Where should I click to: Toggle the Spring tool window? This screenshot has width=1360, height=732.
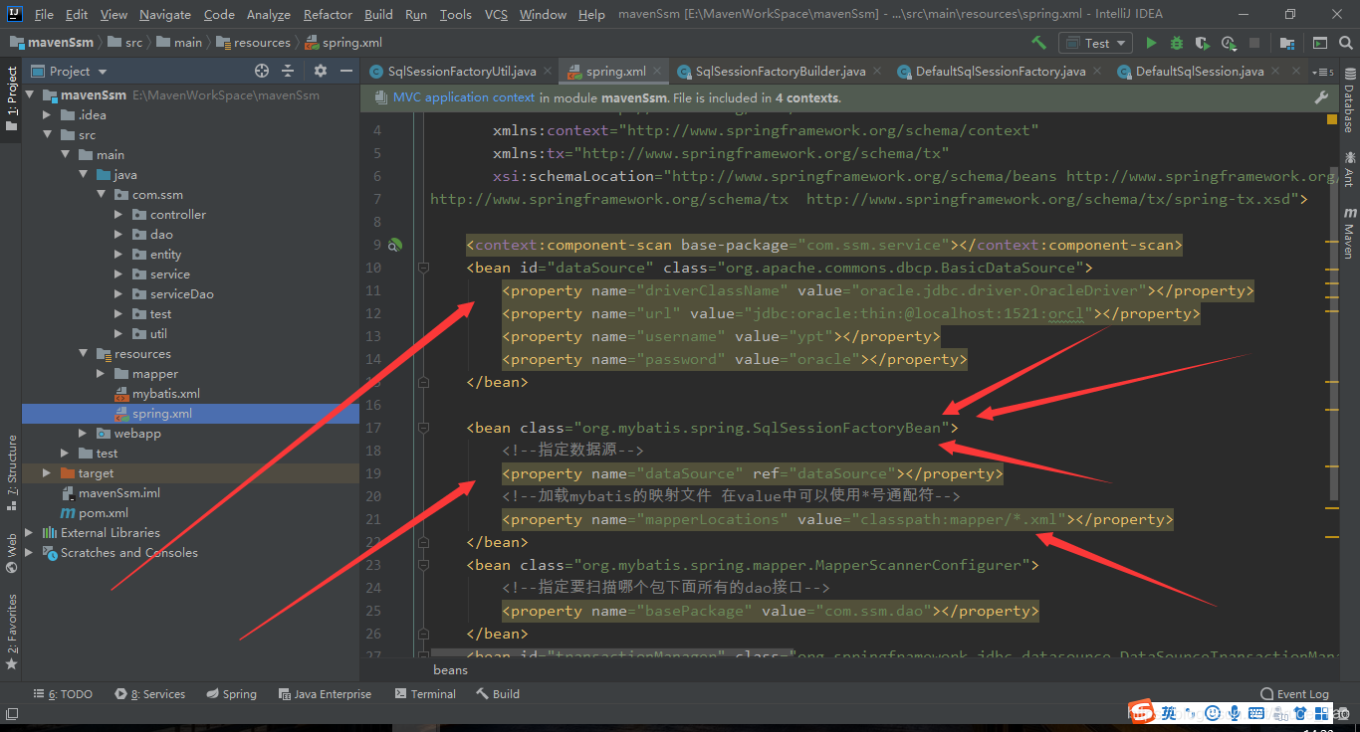(231, 694)
